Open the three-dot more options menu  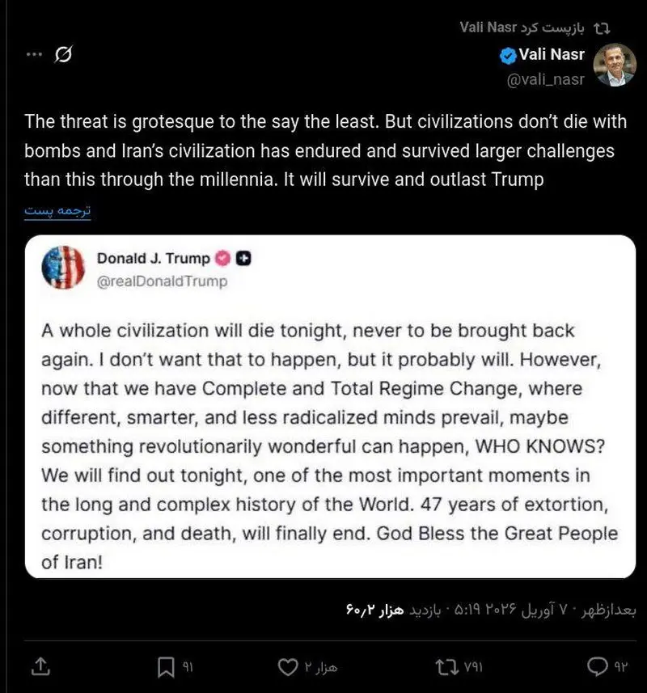click(x=33, y=55)
